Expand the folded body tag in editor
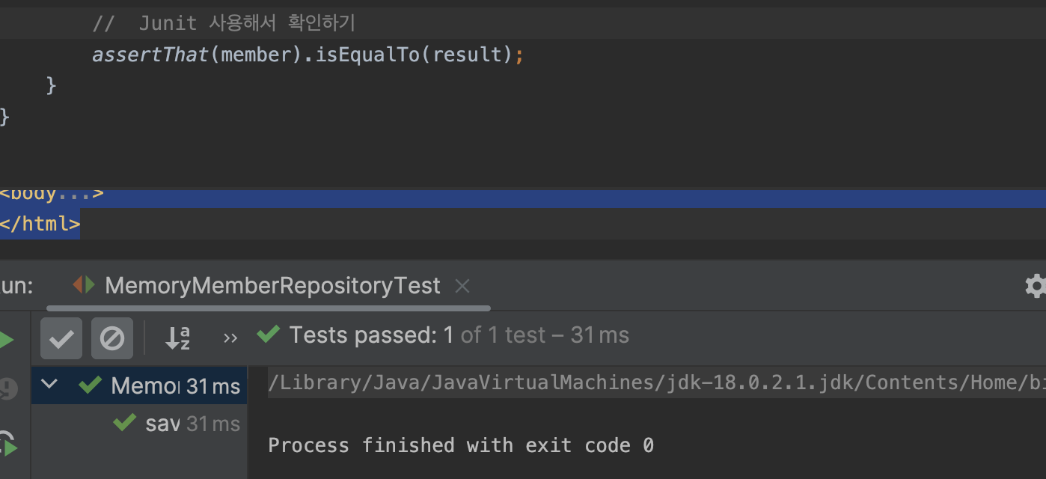This screenshot has height=479, width=1046. point(52,195)
